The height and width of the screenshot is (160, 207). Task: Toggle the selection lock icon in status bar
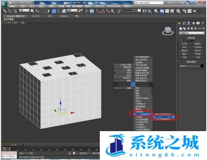click(70, 153)
